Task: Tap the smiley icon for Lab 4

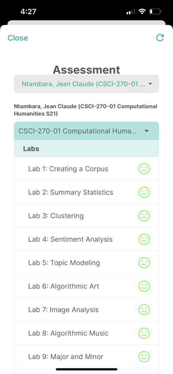Action: pos(144,239)
